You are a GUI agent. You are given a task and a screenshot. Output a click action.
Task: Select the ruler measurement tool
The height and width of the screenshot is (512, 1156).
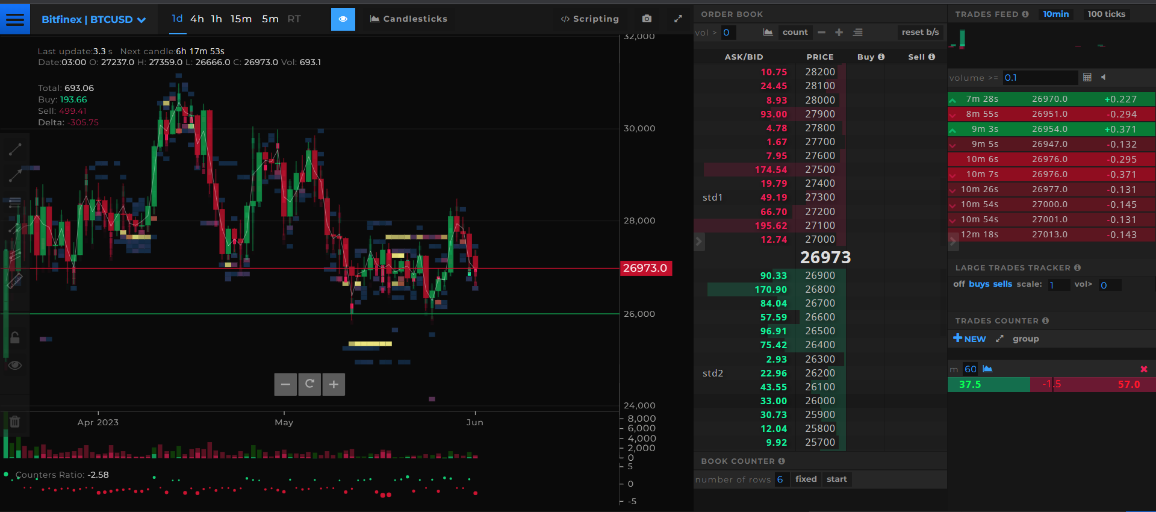(15, 281)
